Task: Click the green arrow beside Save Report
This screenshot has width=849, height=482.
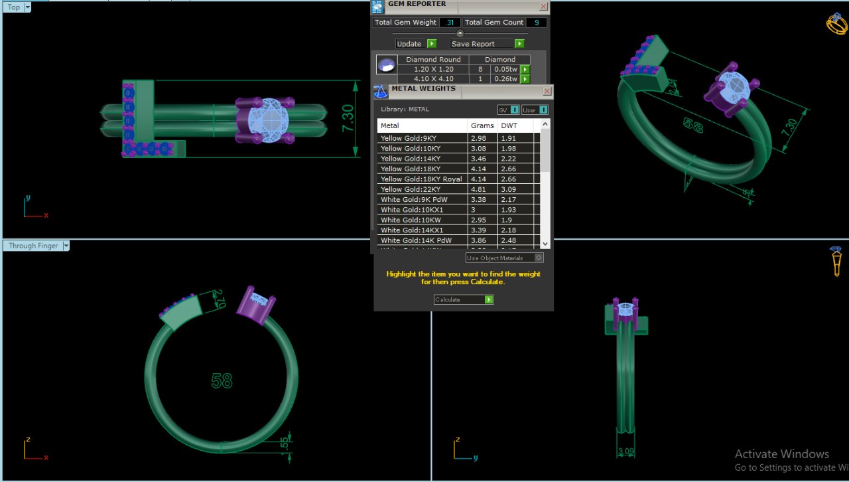Action: (519, 44)
